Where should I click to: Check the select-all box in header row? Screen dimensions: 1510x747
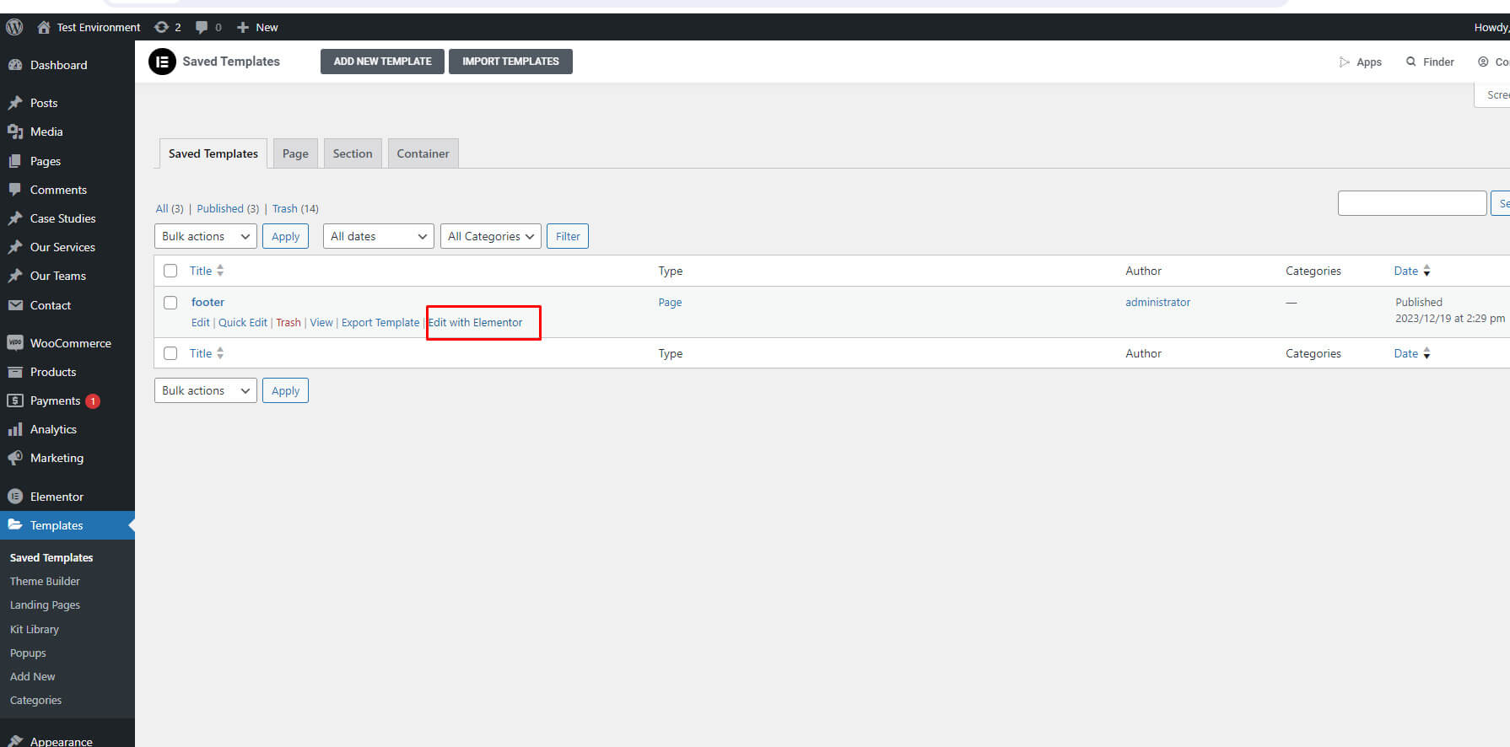(170, 271)
